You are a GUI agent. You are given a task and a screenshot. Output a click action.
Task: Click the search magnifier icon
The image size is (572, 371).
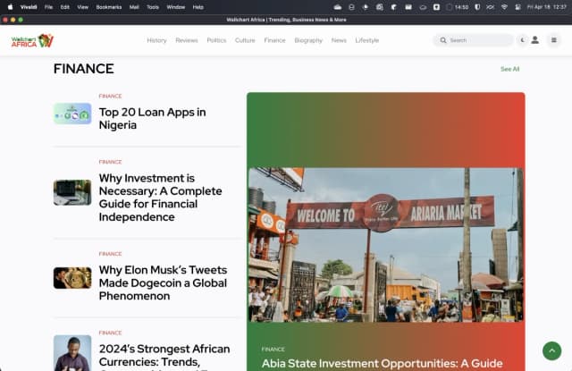click(x=443, y=40)
